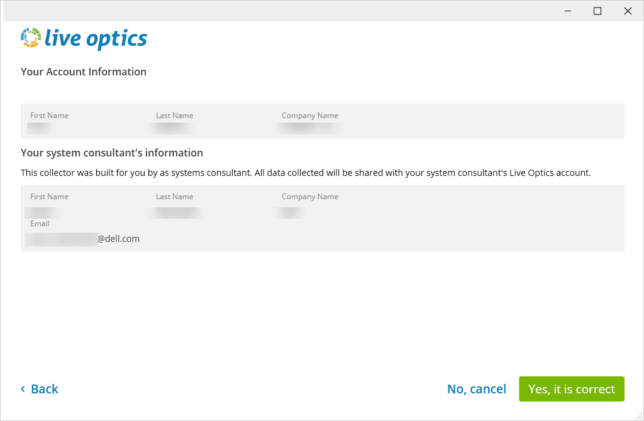Click the consultant's Company Name value
The height and width of the screenshot is (421, 644).
292,212
